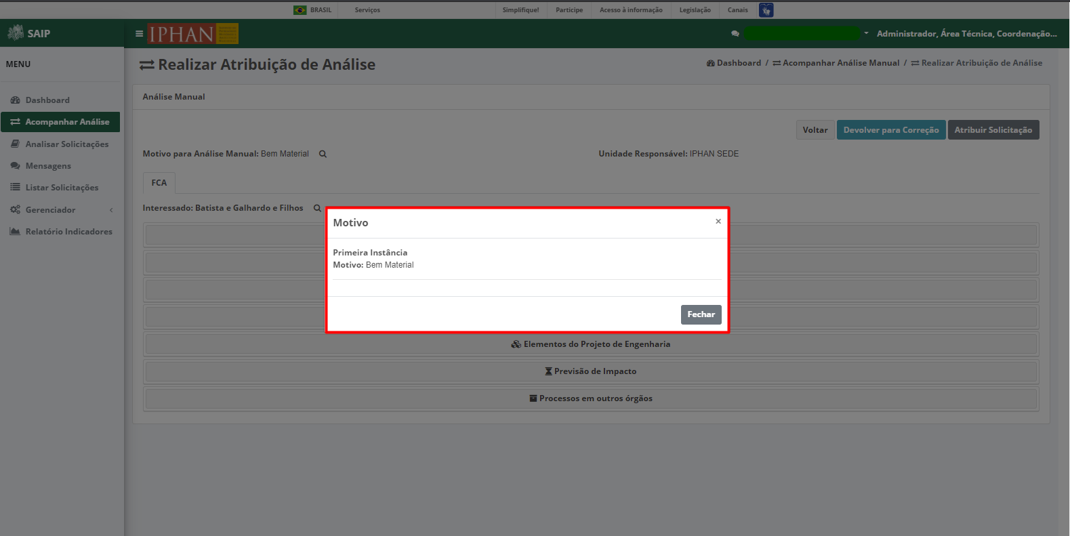Open the user account dropdown arrow
This screenshot has height=536, width=1070.
tap(866, 33)
